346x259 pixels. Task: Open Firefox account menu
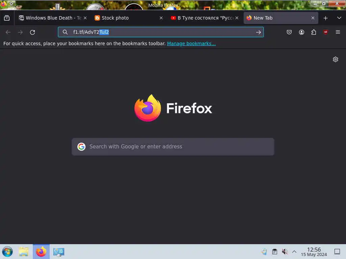(301, 32)
